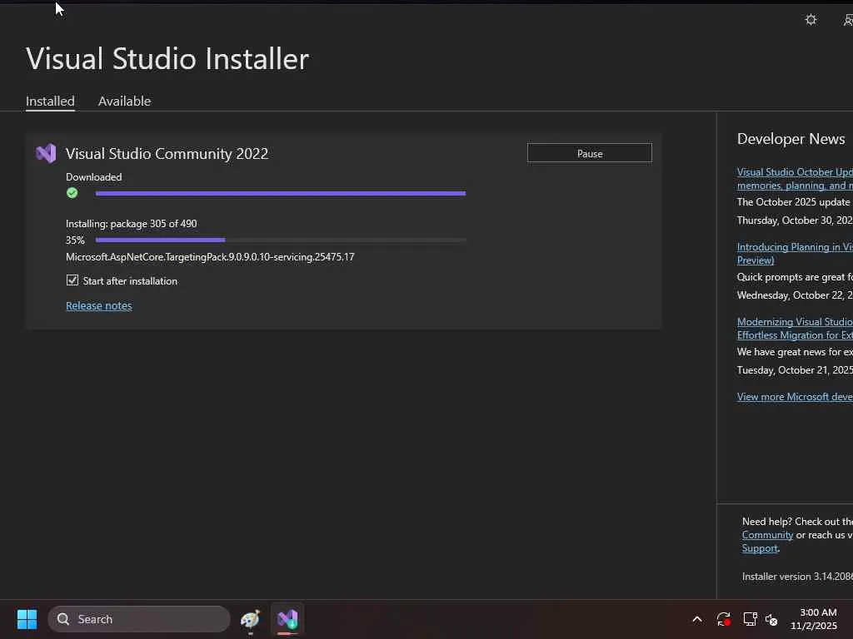Click the Windows Start button
Image resolution: width=853 pixels, height=639 pixels.
(x=27, y=619)
